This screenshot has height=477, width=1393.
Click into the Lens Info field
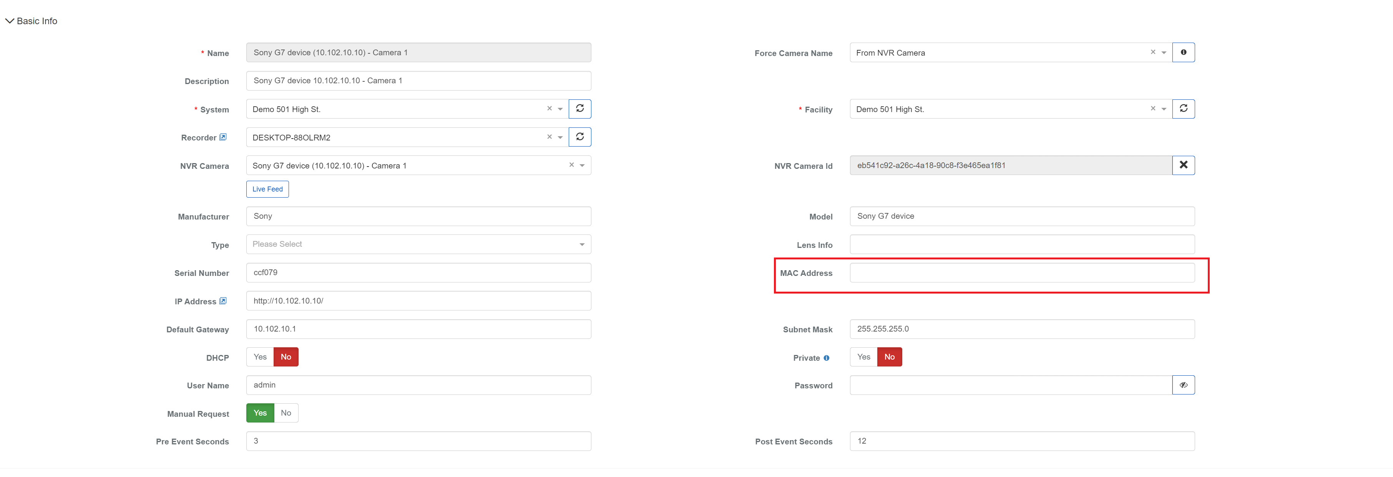point(1021,244)
